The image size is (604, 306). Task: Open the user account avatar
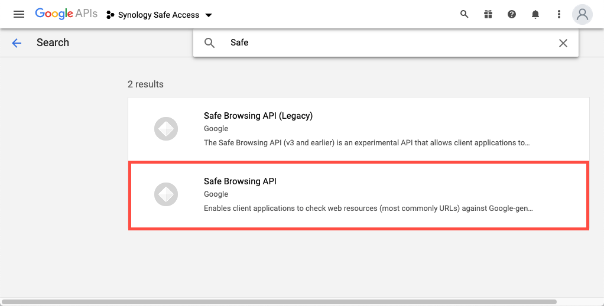[x=582, y=14]
